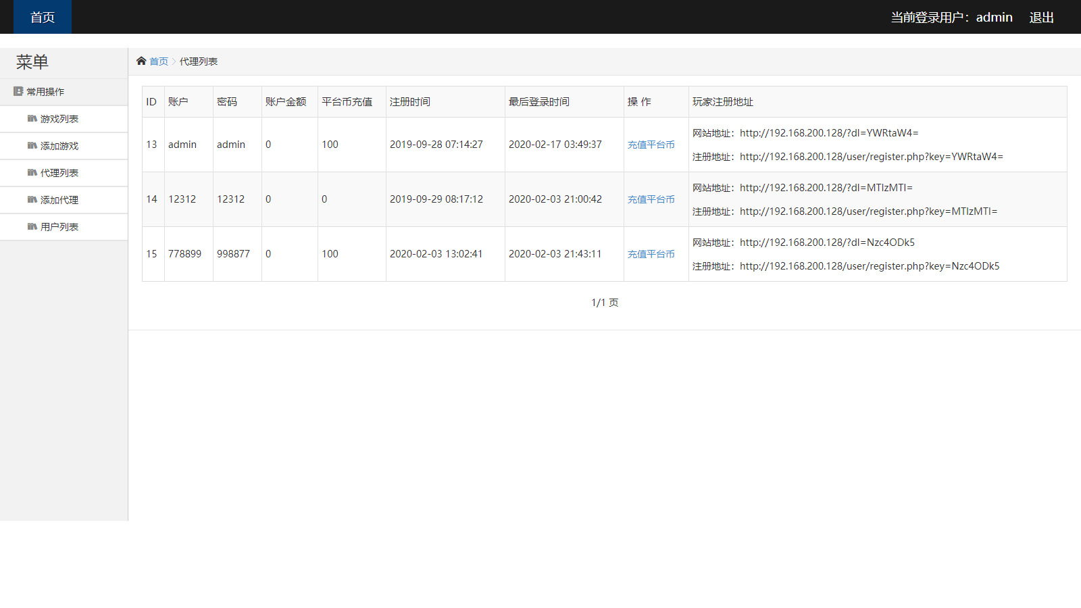Click the home icon in the breadcrumb
The image size is (1081, 608).
pyautogui.click(x=141, y=61)
